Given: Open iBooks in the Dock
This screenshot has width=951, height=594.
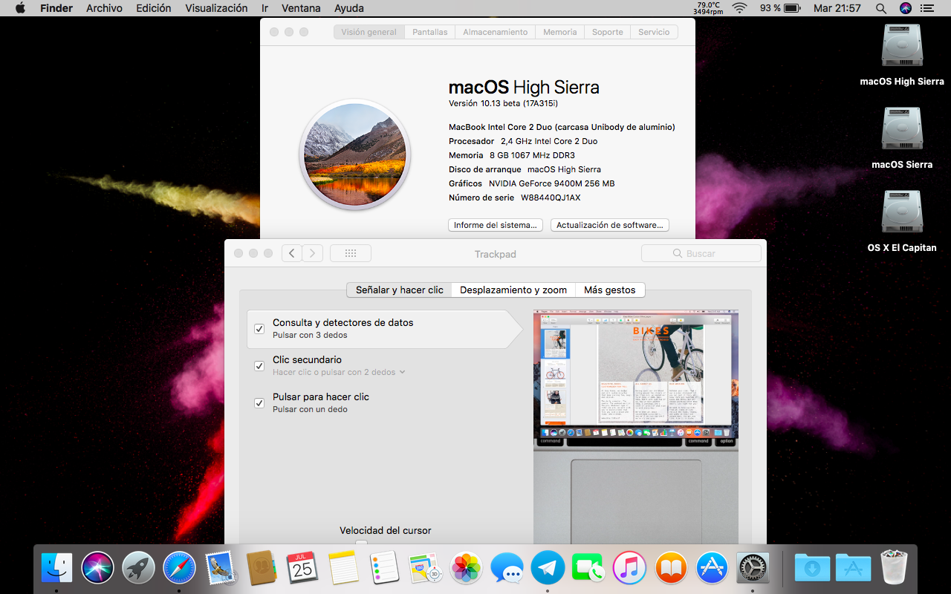Looking at the screenshot, I should 671,568.
